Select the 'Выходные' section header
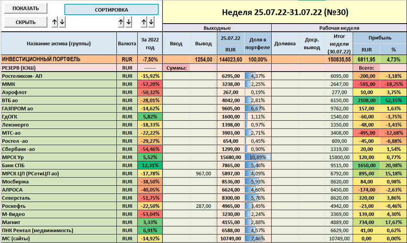The width and height of the screenshot is (407, 243). 217,28
